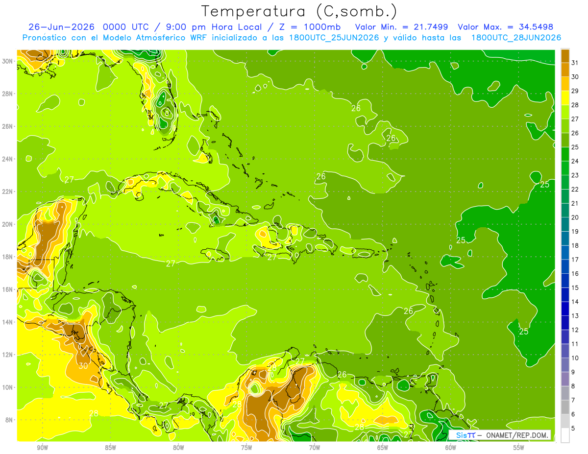Click the 19 degree teal legend swatch
Image resolution: width=588 pixels, height=454 pixels.
click(x=565, y=224)
